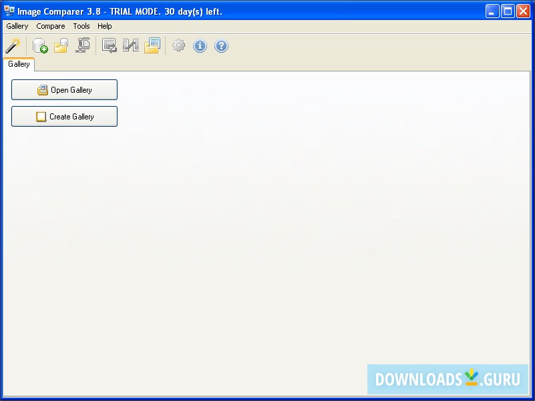Open the Compare menu

51,26
